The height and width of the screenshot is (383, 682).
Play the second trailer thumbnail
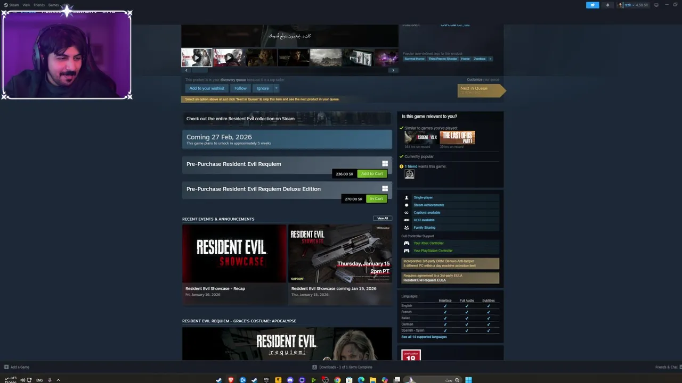coord(228,57)
